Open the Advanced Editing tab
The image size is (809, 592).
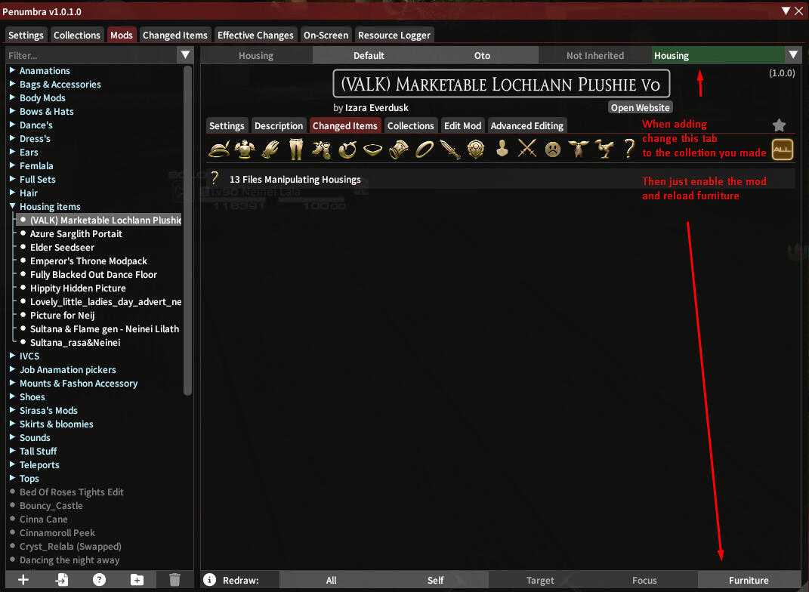pyautogui.click(x=526, y=125)
